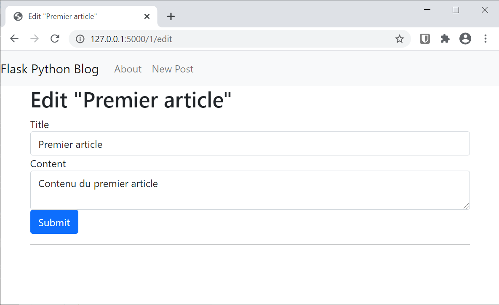Viewport: 499px width, 305px height.
Task: Open a new browser tab
Action: [x=171, y=16]
